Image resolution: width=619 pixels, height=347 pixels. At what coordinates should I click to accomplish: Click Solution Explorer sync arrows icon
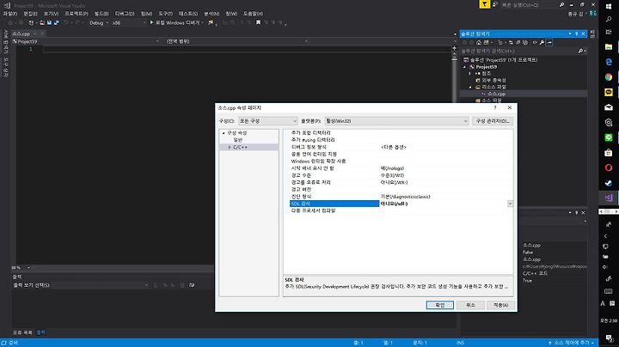511,42
